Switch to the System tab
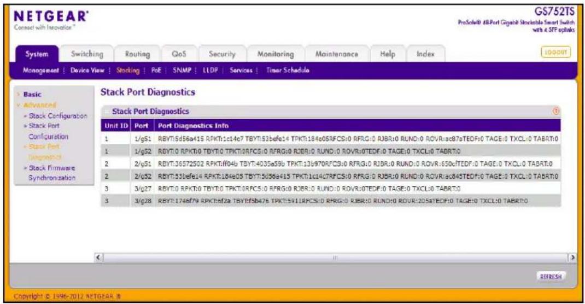 pos(37,54)
